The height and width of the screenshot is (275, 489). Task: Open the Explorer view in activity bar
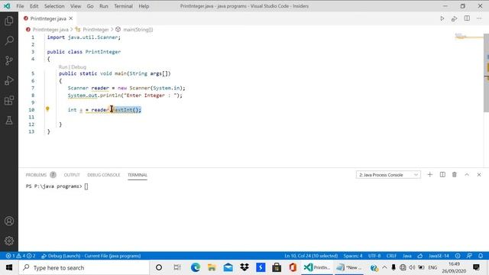pos(9,21)
